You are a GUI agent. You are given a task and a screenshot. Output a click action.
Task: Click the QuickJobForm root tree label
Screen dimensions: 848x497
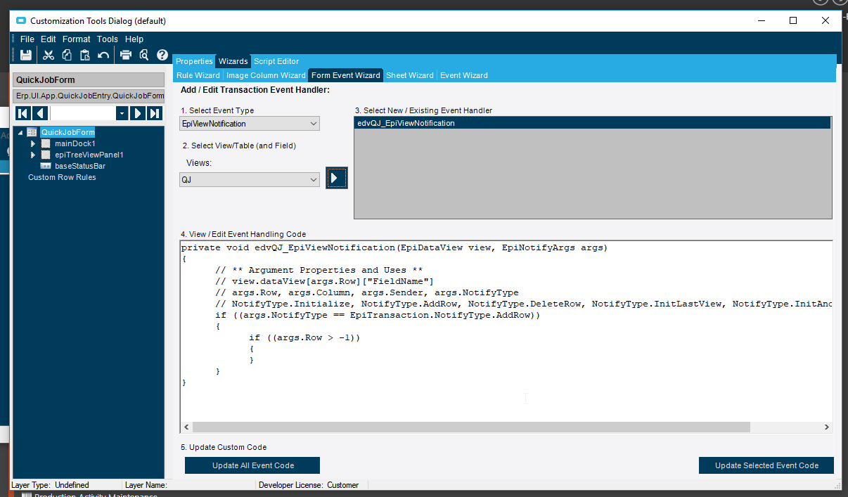68,132
